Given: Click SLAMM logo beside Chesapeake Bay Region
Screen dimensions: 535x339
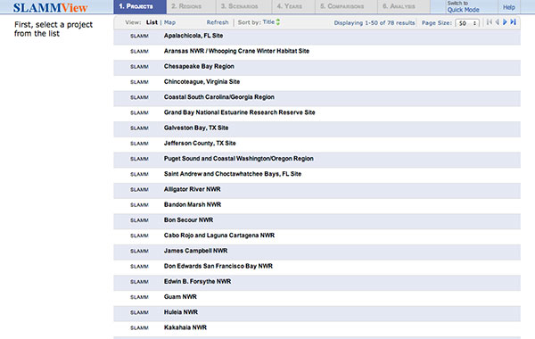Looking at the screenshot, I should 139,67.
